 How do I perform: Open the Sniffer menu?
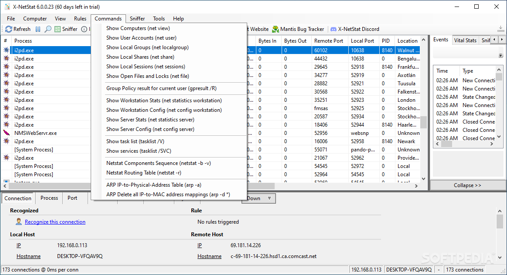[x=137, y=19]
